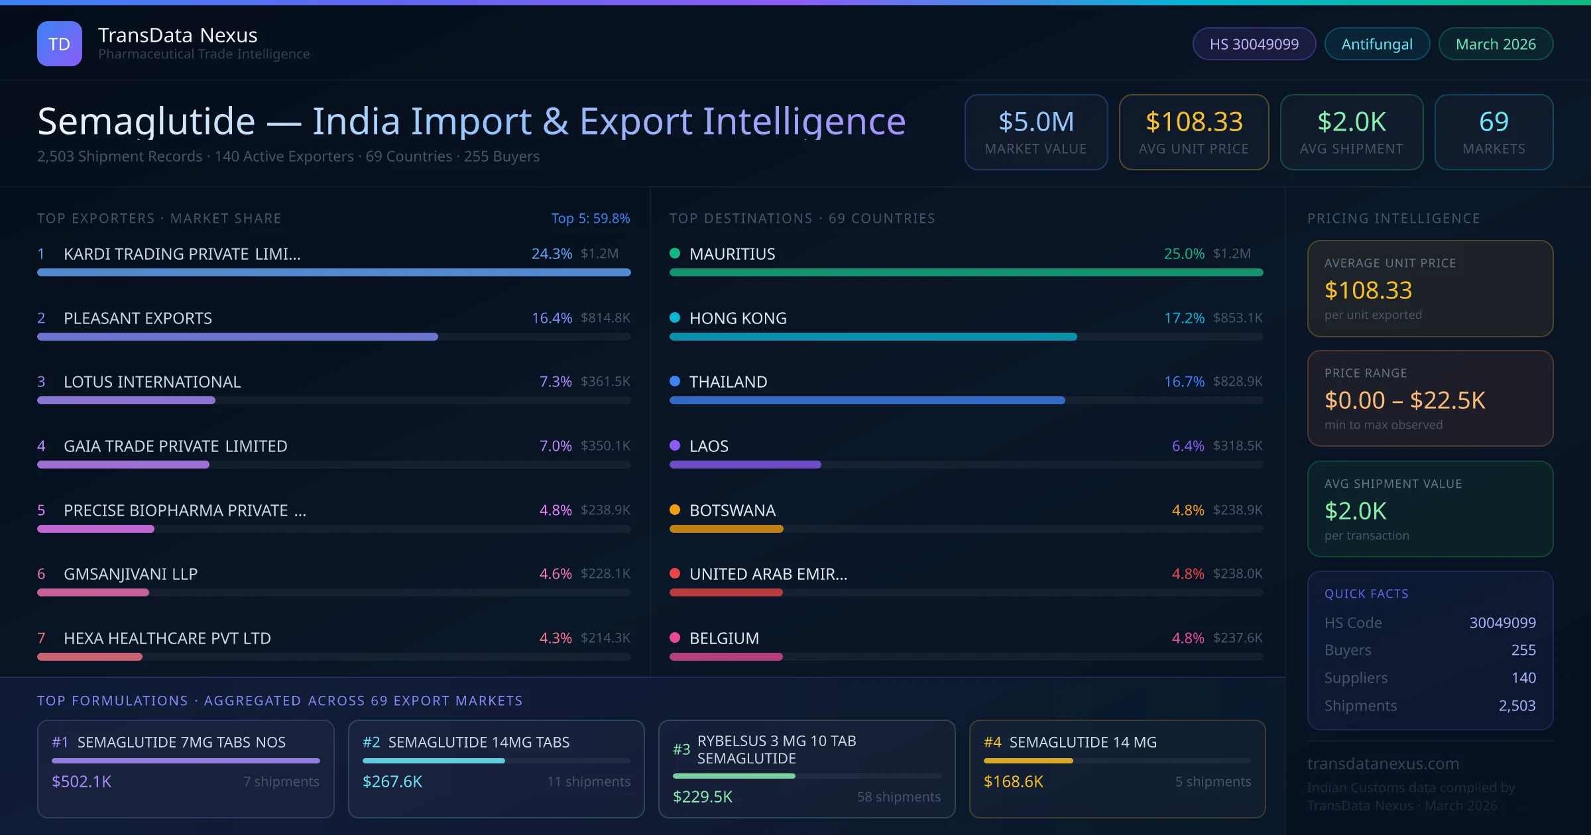The image size is (1591, 835).
Task: Click the purple dot beside Laos
Action: click(675, 445)
